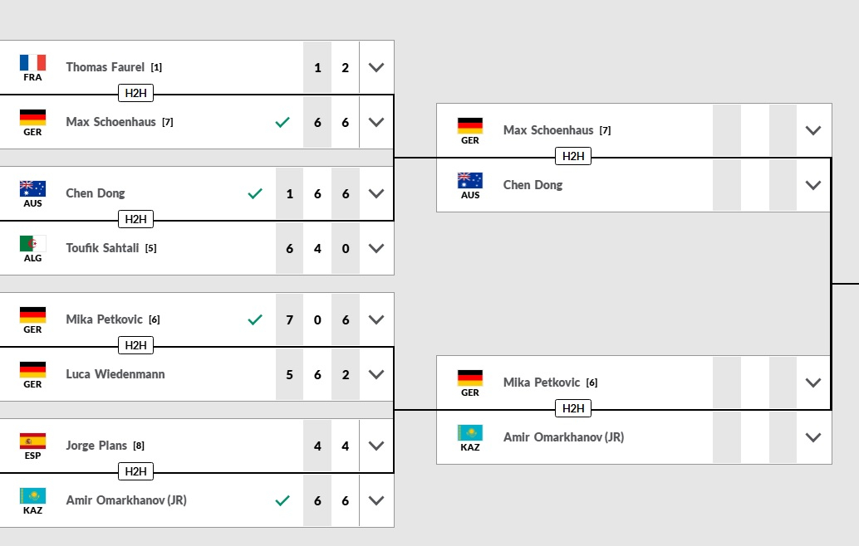
Task: Open H2H for Petkovic vs Wiedenmann
Action: (x=136, y=345)
